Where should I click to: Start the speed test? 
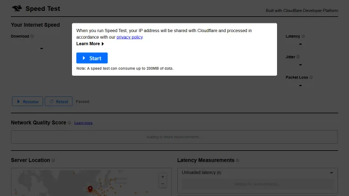[x=92, y=58]
